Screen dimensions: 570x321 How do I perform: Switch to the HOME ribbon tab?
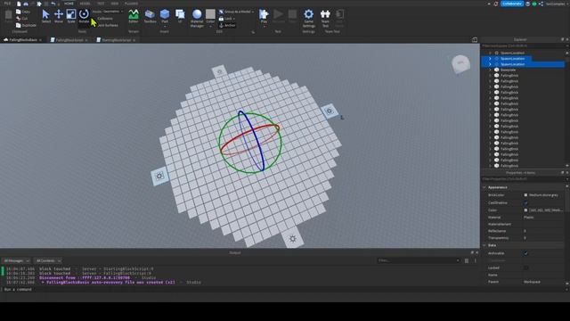(x=69, y=4)
